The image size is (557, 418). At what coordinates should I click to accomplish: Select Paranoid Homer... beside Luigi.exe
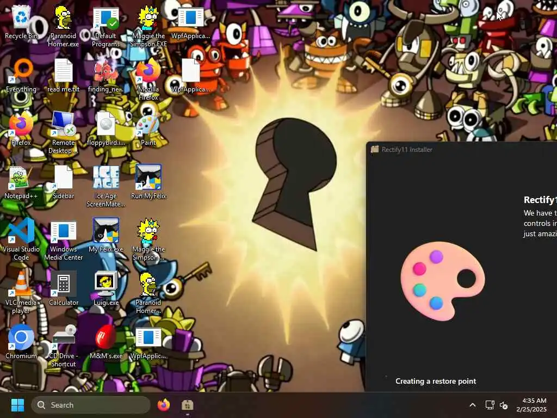point(148,293)
